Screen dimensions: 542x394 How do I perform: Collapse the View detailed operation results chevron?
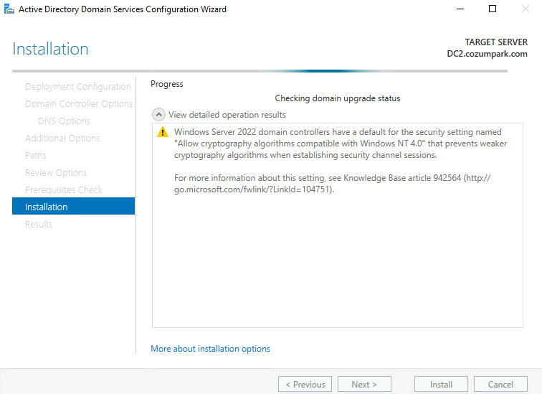click(x=158, y=115)
